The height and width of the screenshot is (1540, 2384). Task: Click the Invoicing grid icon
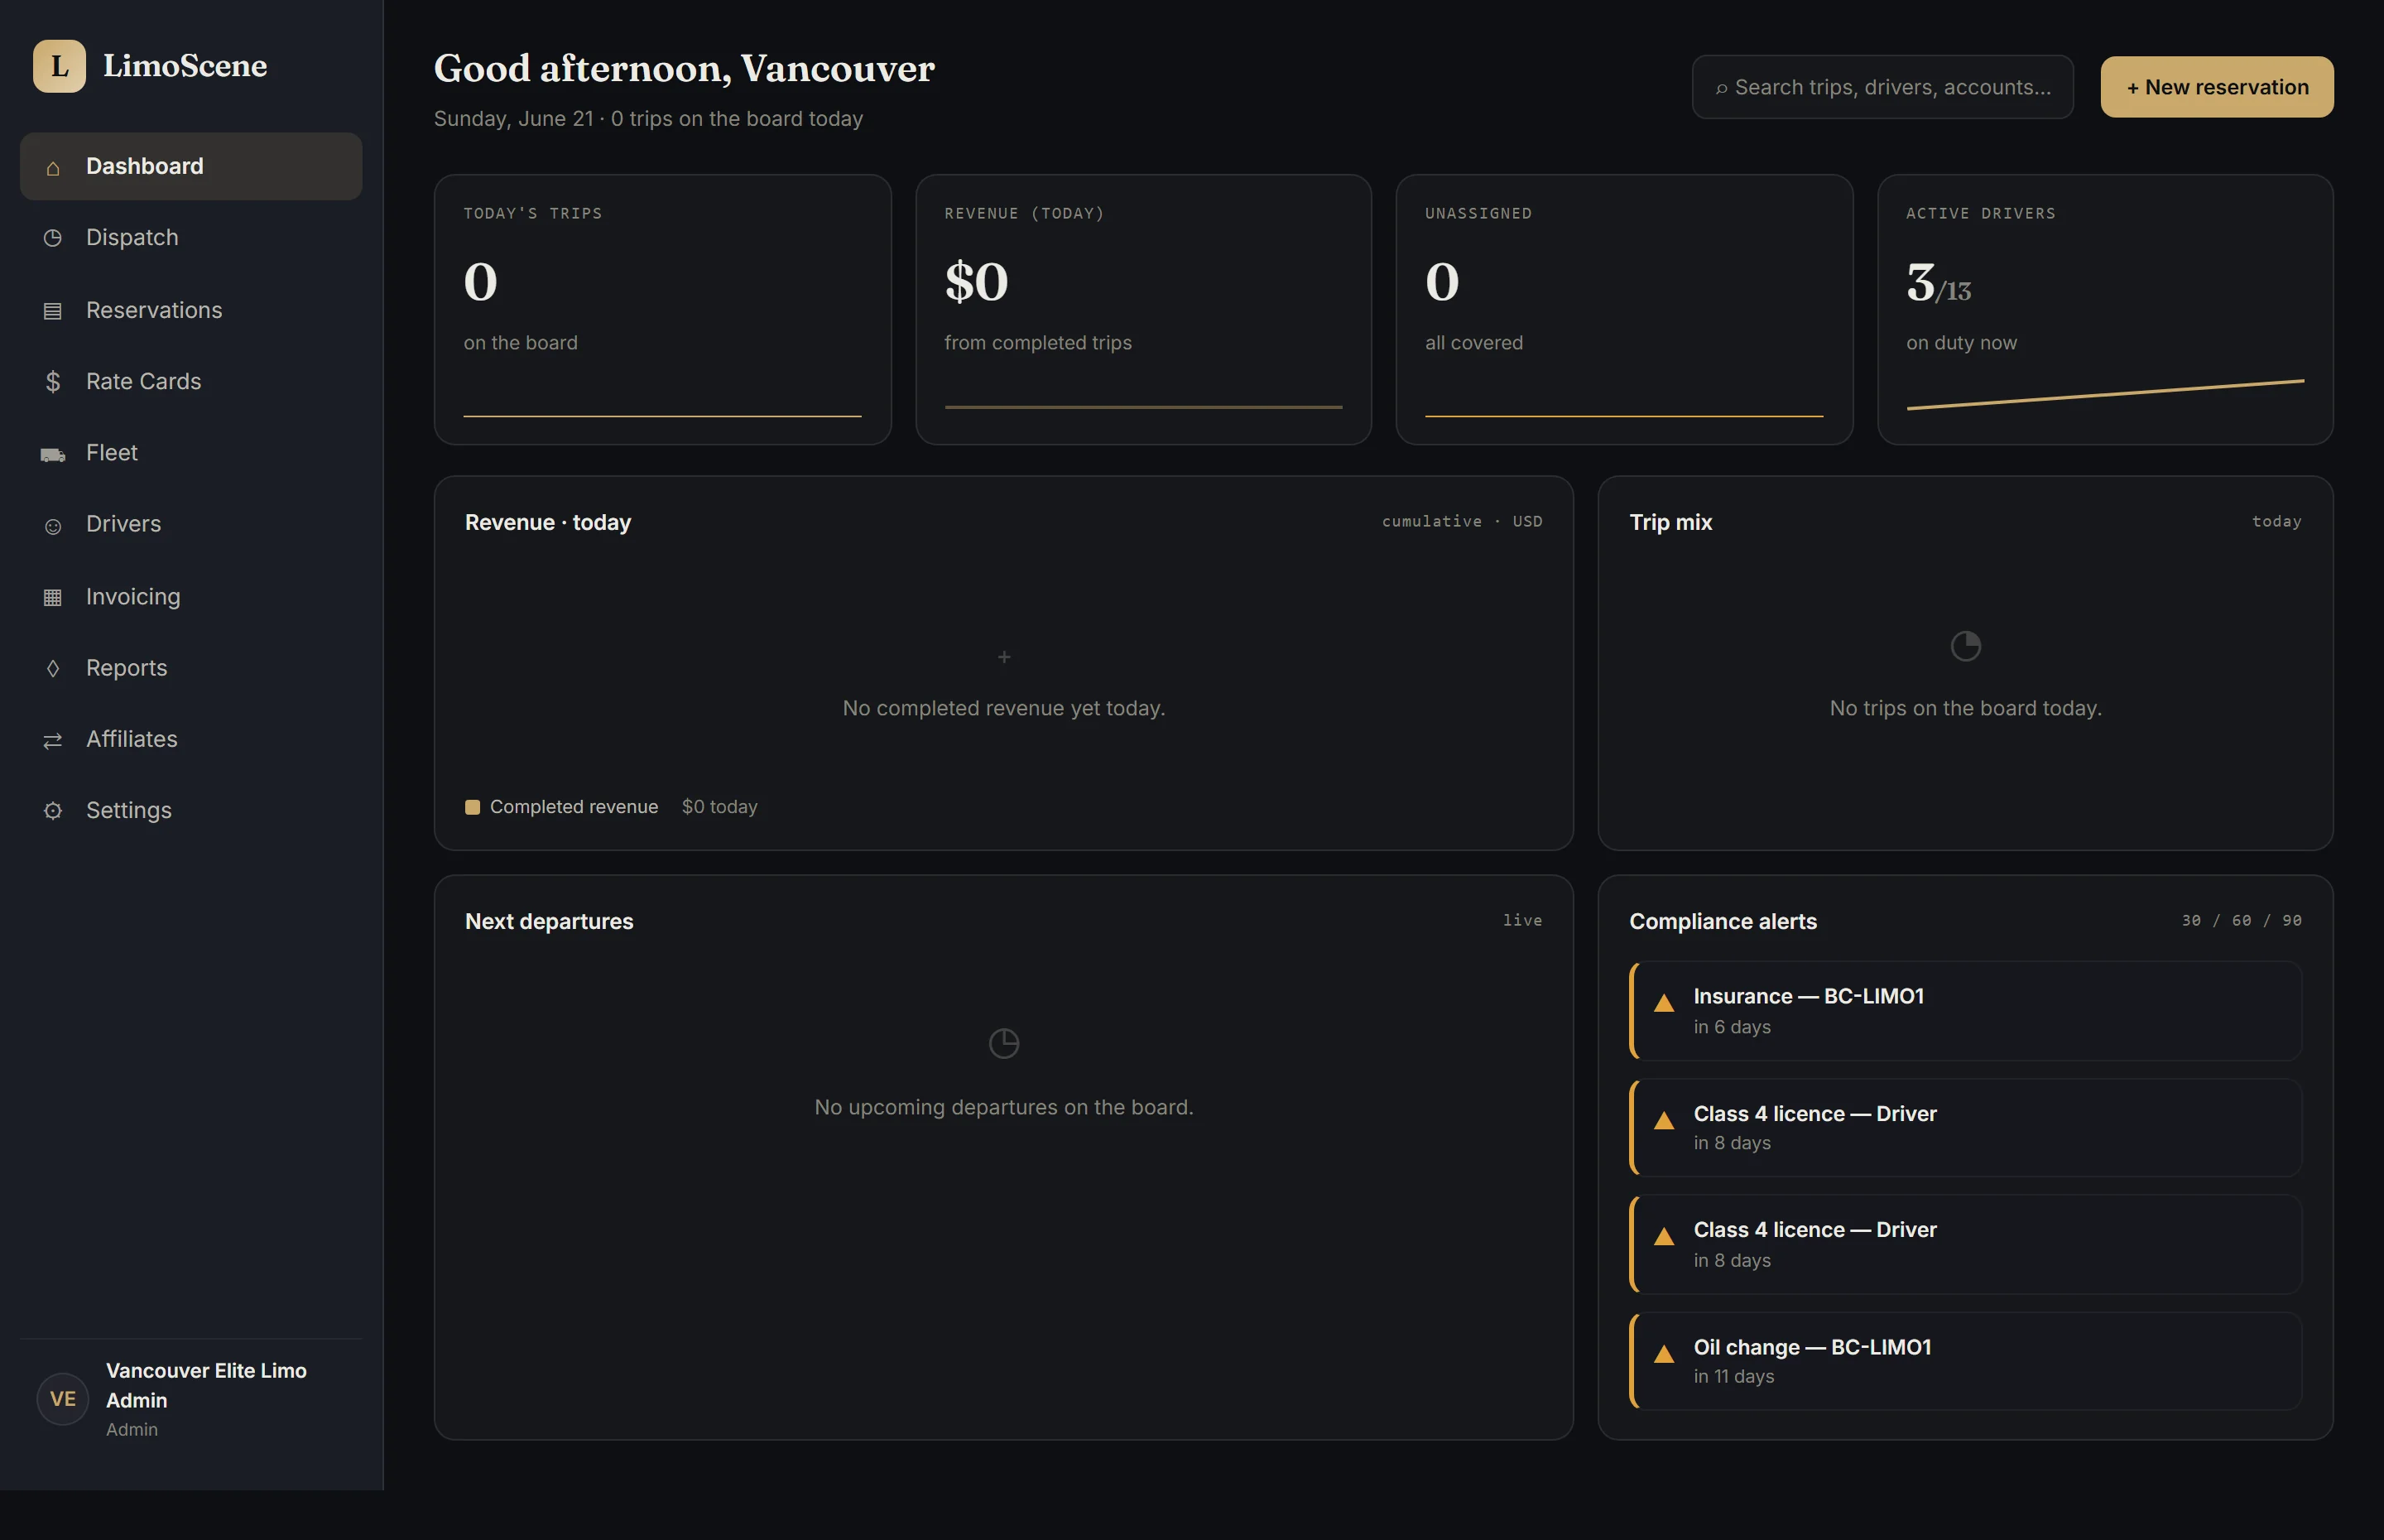(53, 598)
